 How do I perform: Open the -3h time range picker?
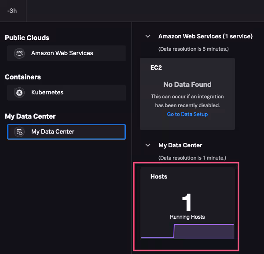click(12, 11)
